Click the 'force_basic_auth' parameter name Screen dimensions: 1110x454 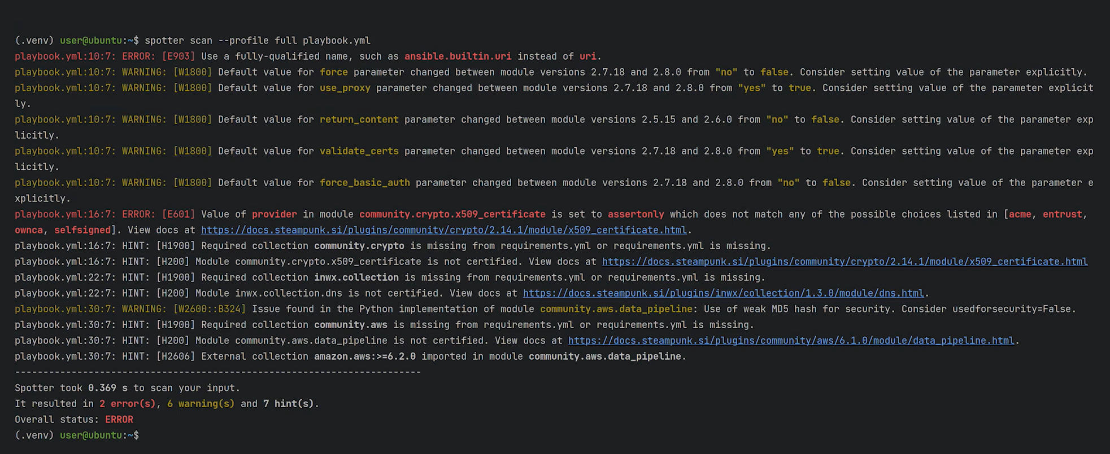(x=364, y=183)
